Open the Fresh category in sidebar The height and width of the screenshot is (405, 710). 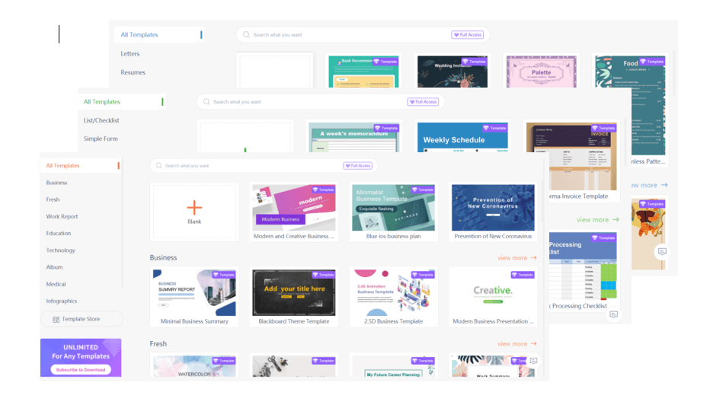pos(53,199)
